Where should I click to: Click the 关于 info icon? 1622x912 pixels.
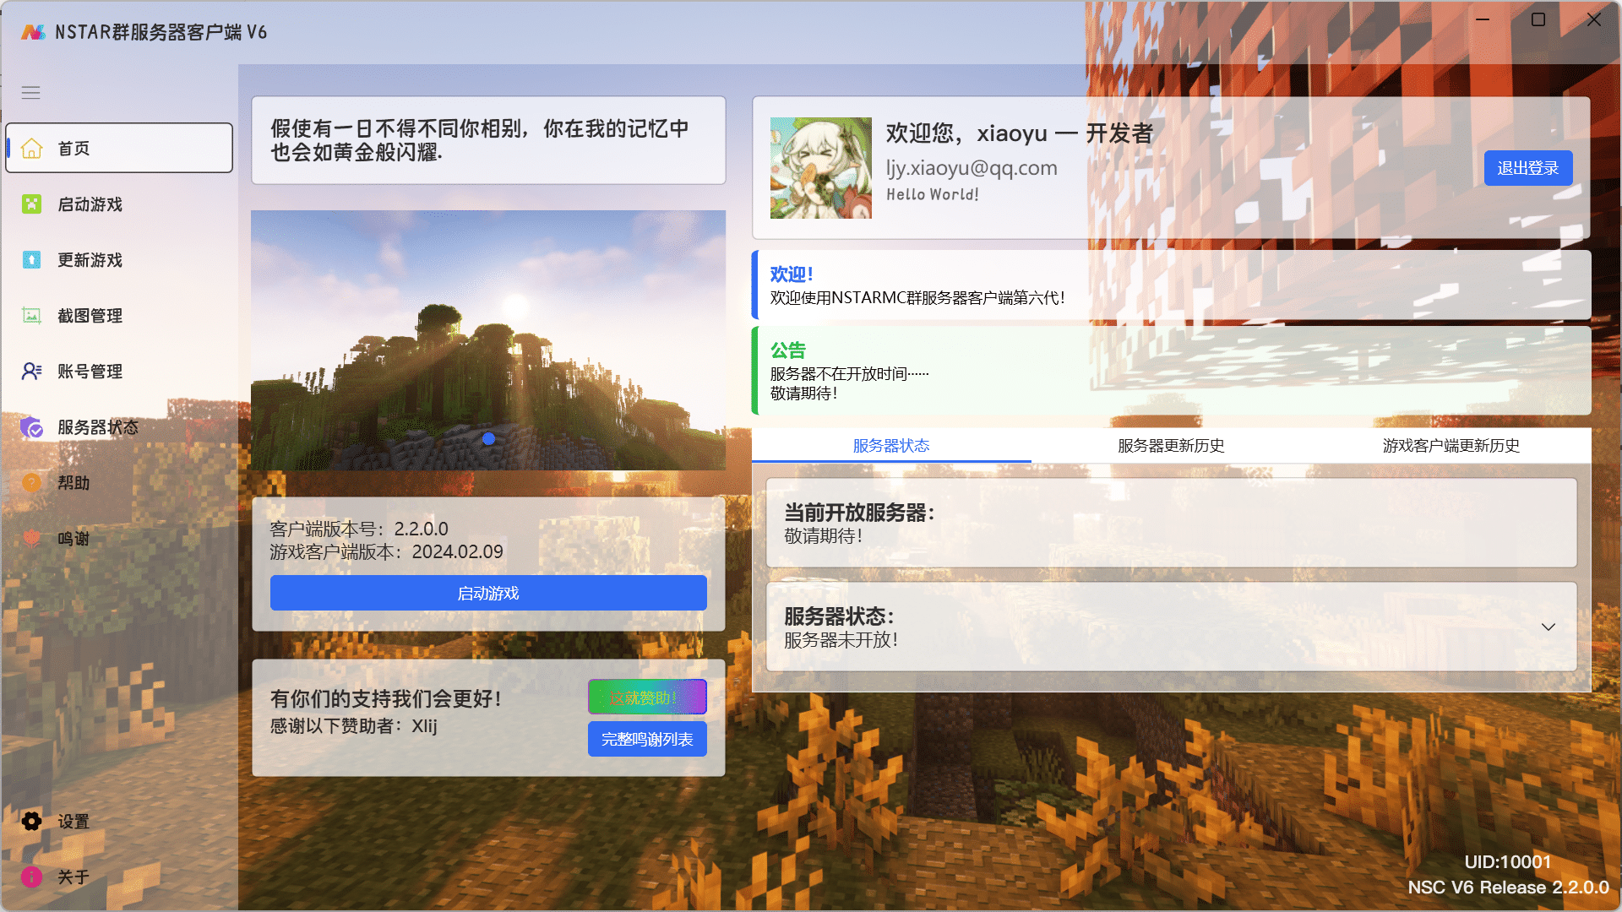tap(31, 877)
